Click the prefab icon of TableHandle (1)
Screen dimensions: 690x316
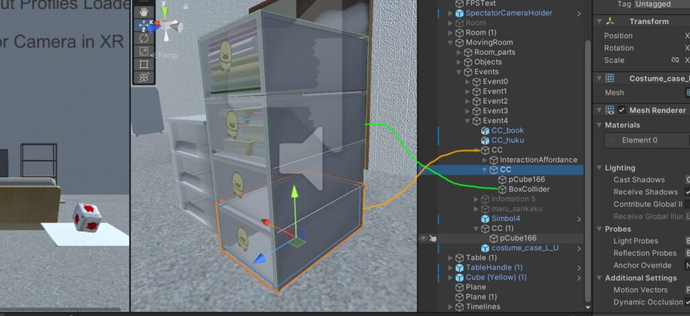coord(460,267)
